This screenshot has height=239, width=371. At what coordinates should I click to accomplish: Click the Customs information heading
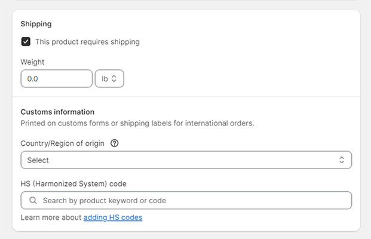point(57,112)
